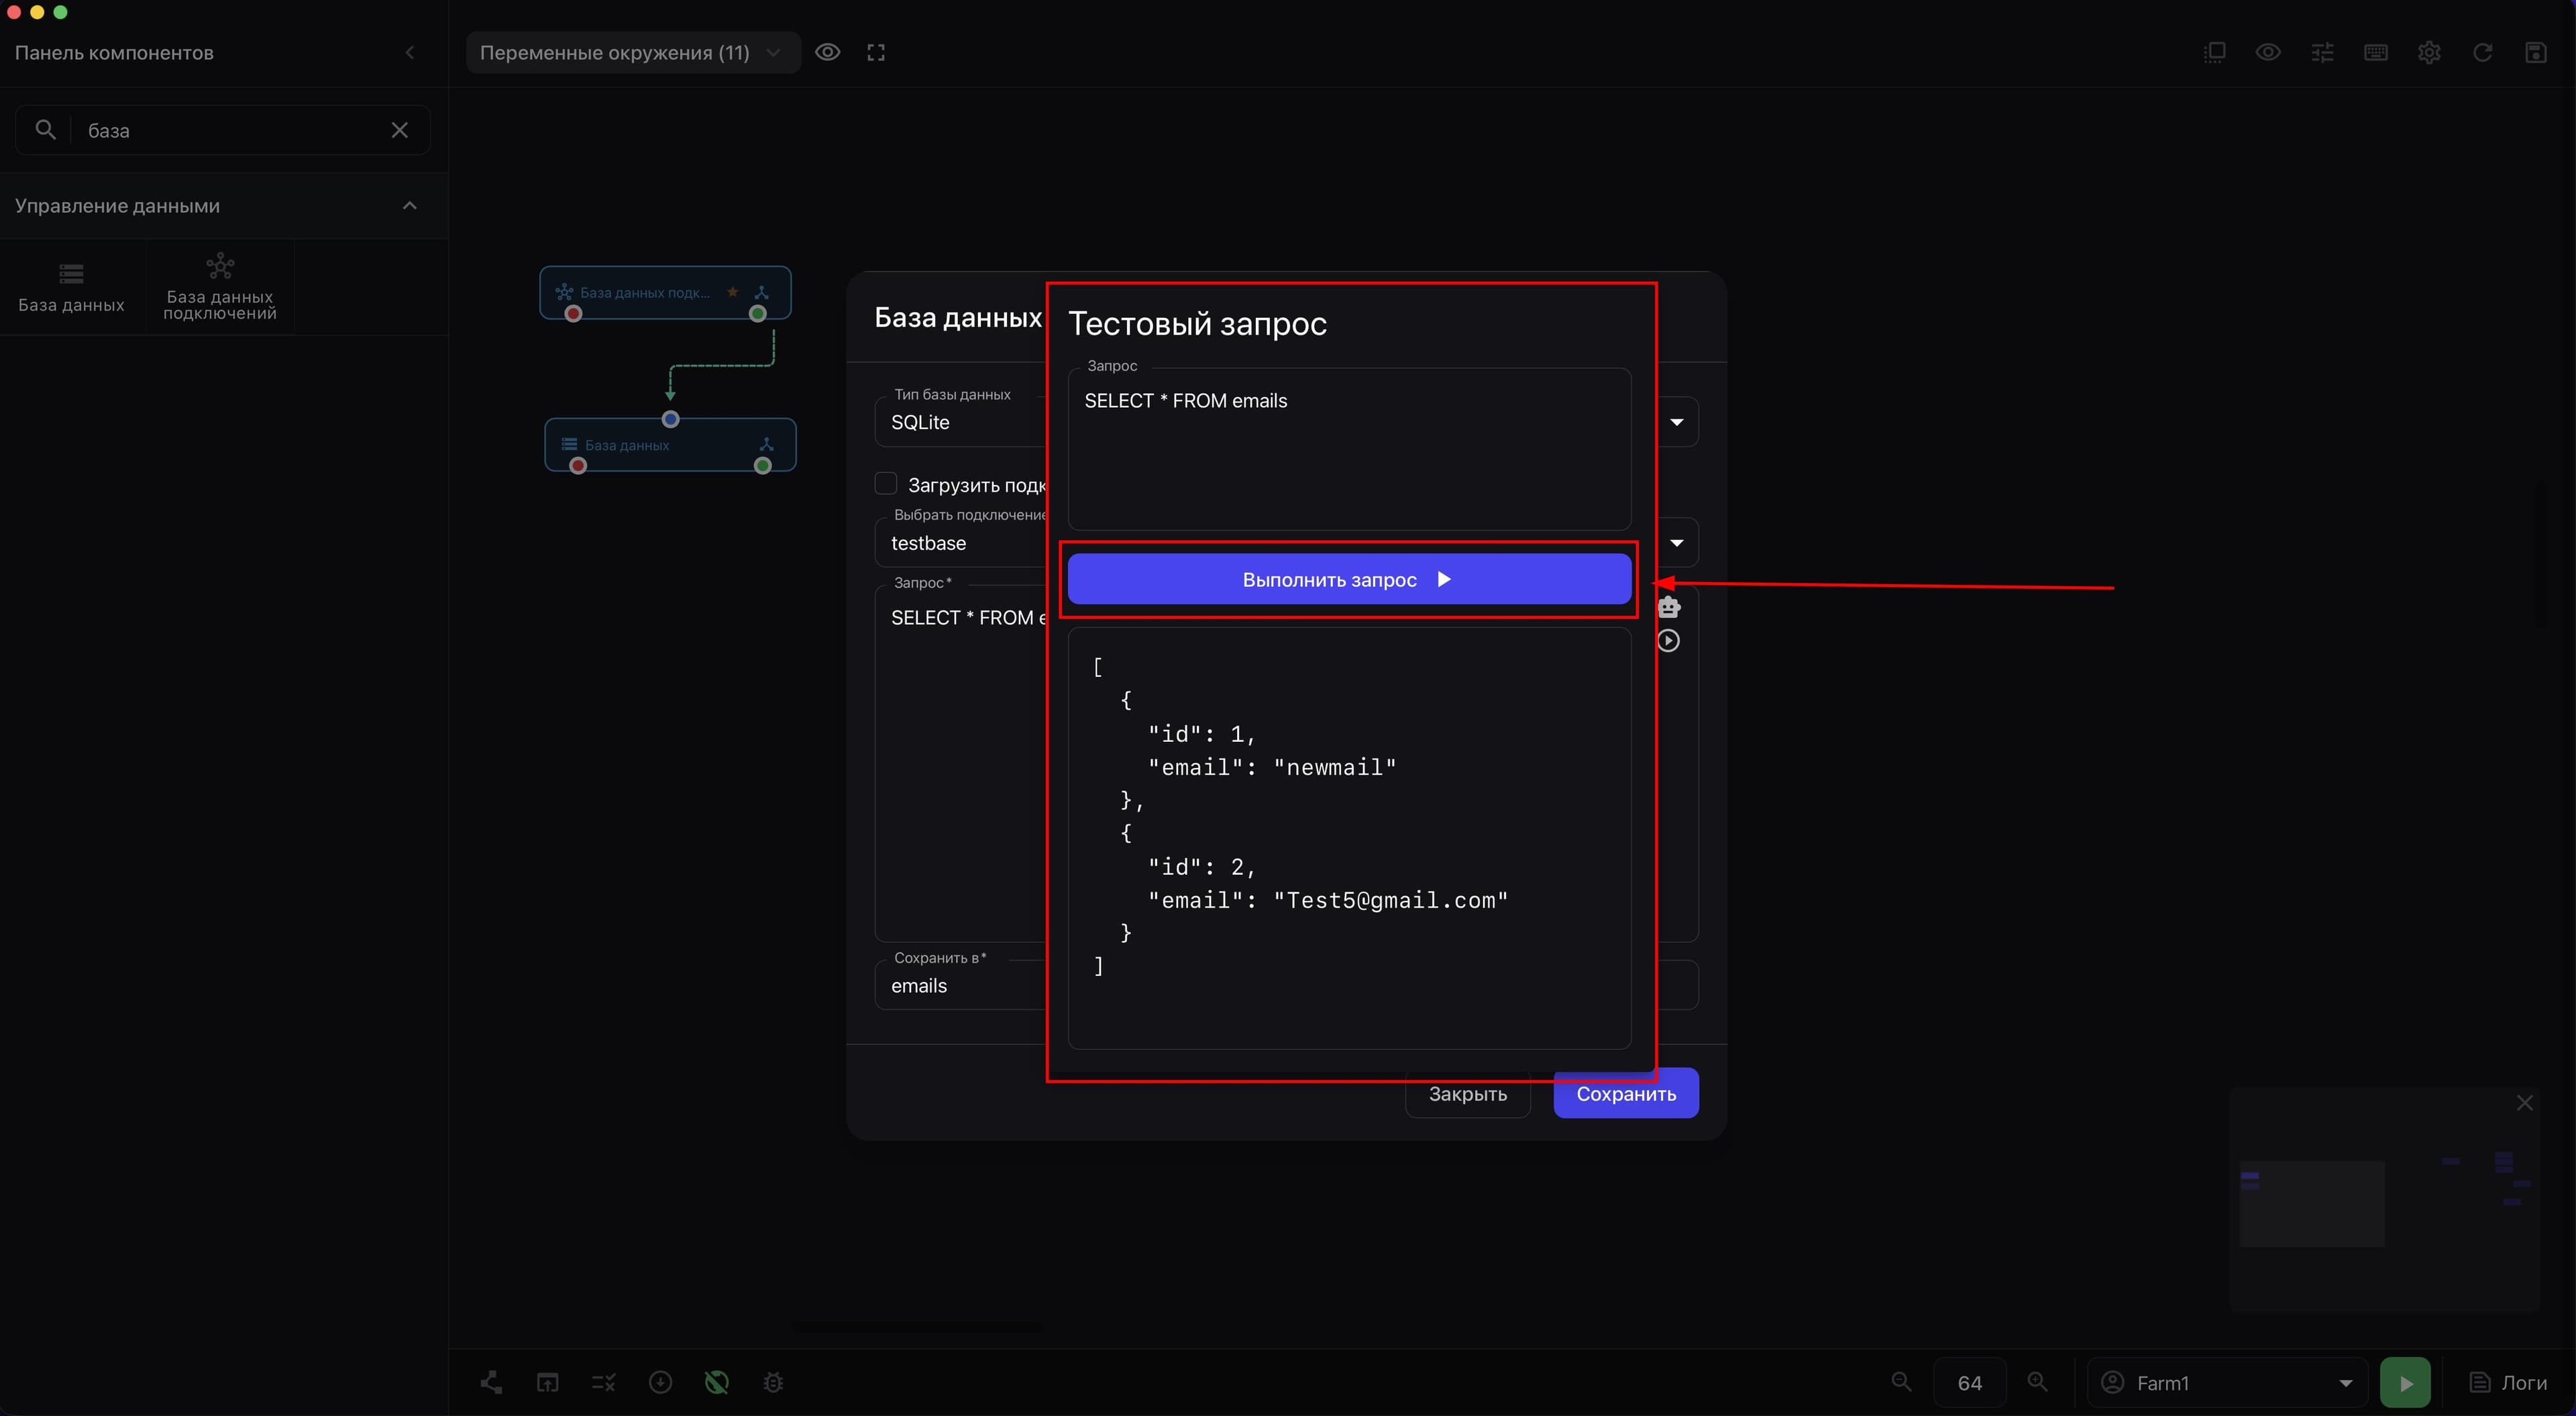Click the robot AI assistant icon

click(x=1669, y=607)
